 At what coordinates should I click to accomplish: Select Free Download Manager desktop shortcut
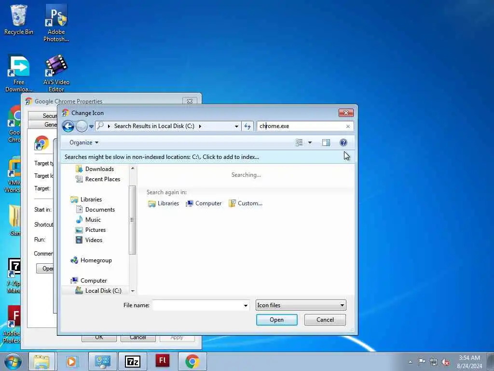tap(19, 73)
